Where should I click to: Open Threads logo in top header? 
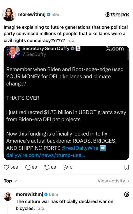[x=117, y=15]
